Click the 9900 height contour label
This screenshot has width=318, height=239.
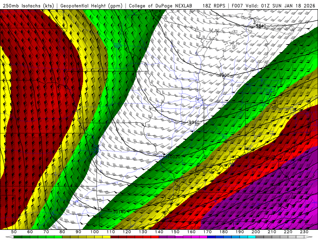224,75
